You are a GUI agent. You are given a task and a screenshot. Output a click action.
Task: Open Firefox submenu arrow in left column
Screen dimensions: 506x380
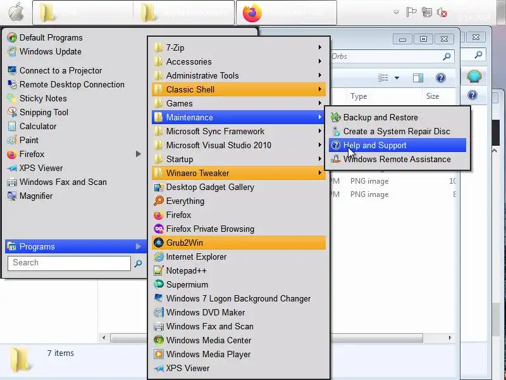(x=138, y=154)
